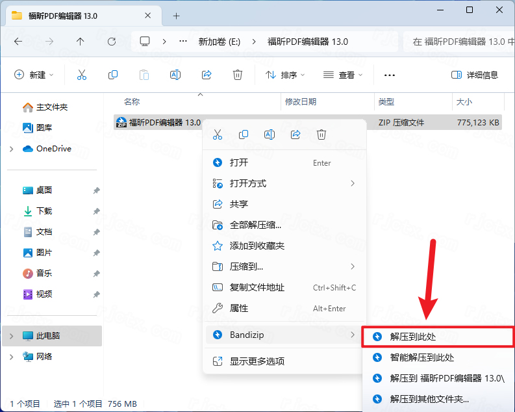The image size is (515, 412).
Task: Click the search box for 福昕PDF编辑器 13.0
Action: (x=460, y=42)
